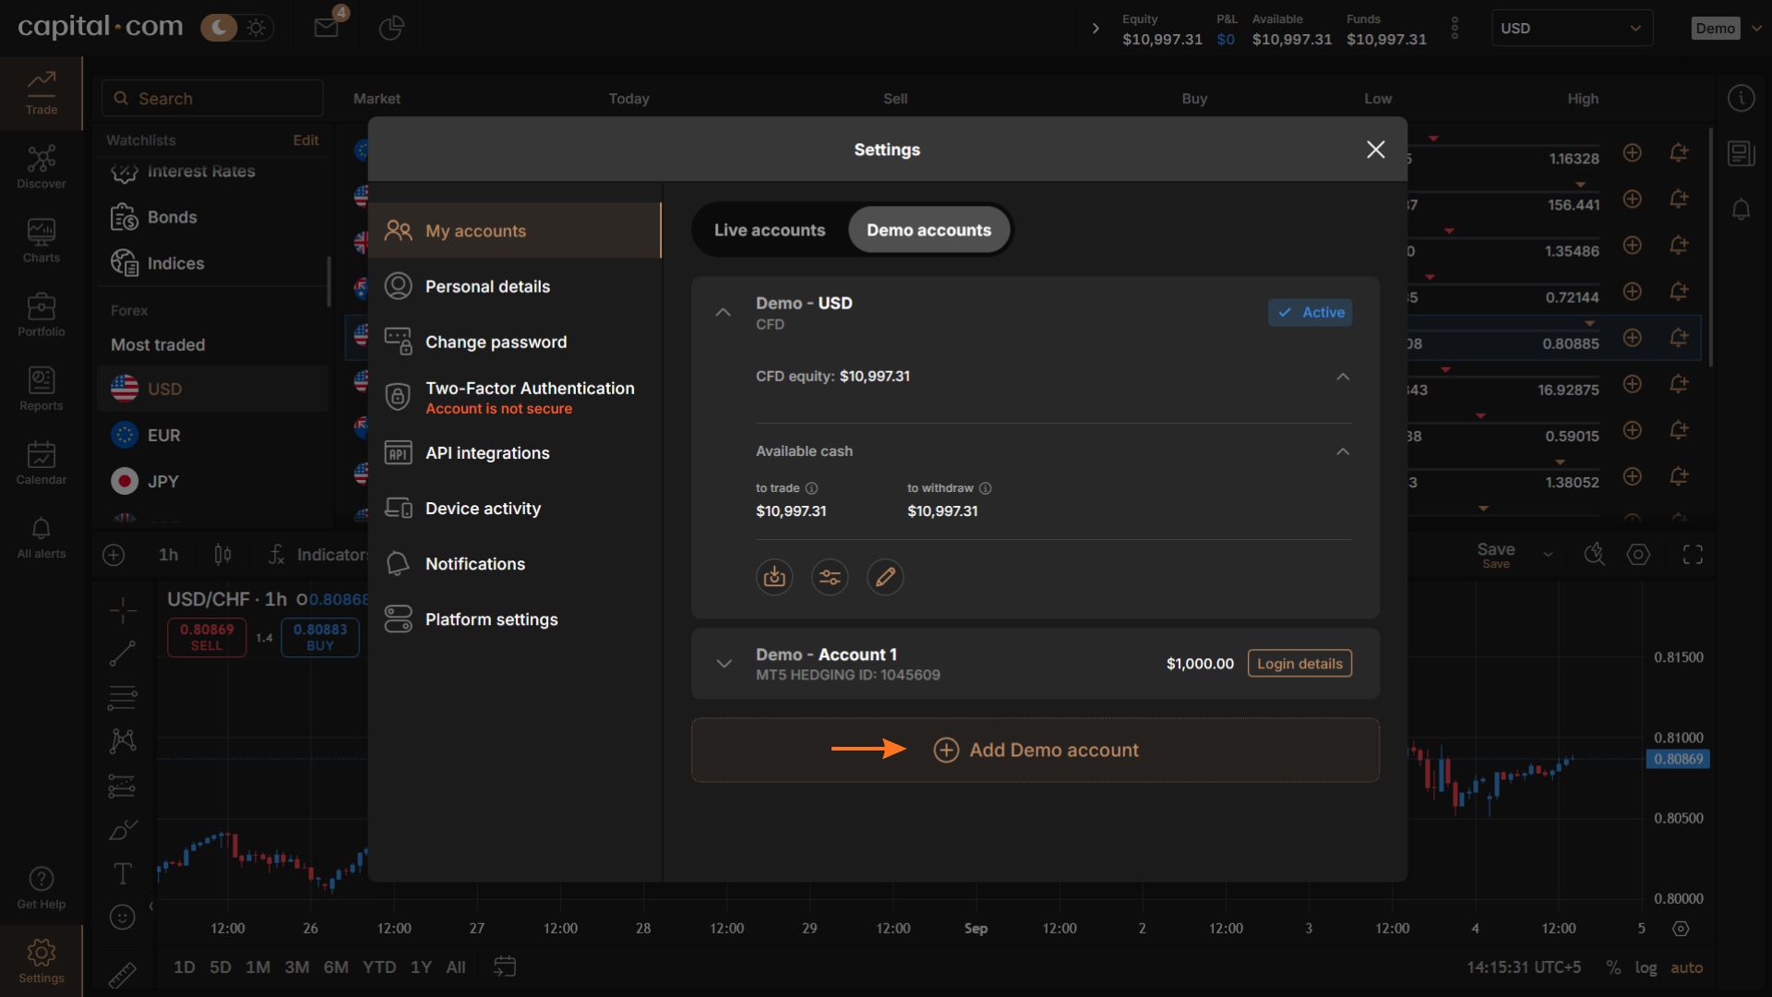Image resolution: width=1772 pixels, height=997 pixels.
Task: Open the Portfolio section
Action: pyautogui.click(x=41, y=315)
